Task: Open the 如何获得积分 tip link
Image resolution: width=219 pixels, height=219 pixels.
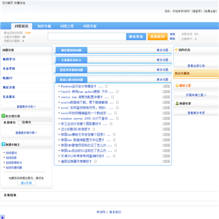Action: coord(14,162)
